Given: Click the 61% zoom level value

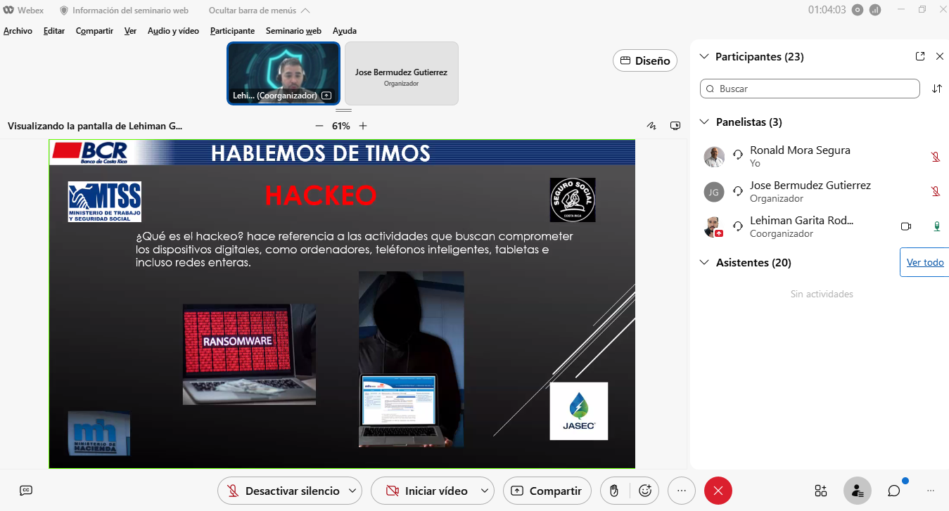Looking at the screenshot, I should [341, 126].
